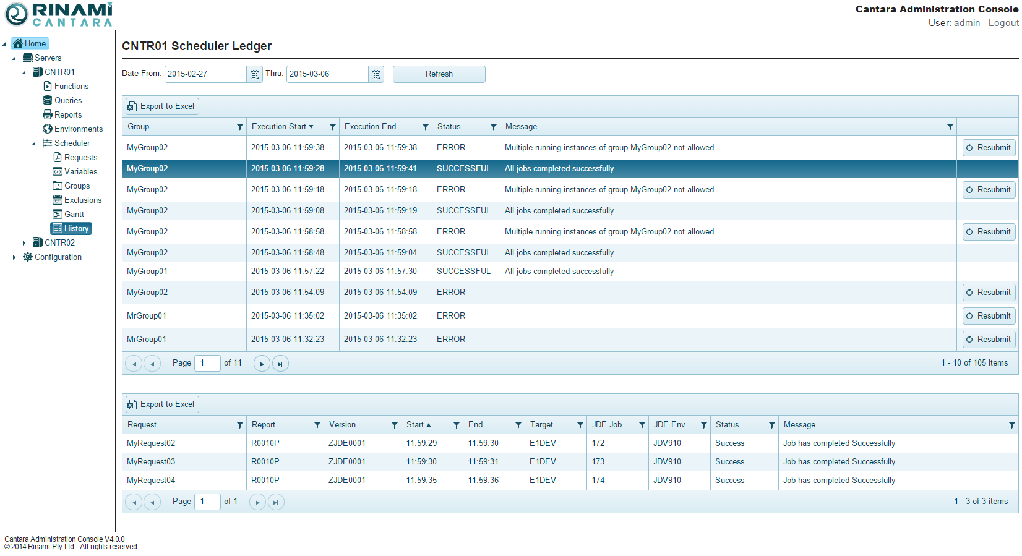Click the Status column filter icon
The height and width of the screenshot is (556, 1022).
(x=493, y=127)
